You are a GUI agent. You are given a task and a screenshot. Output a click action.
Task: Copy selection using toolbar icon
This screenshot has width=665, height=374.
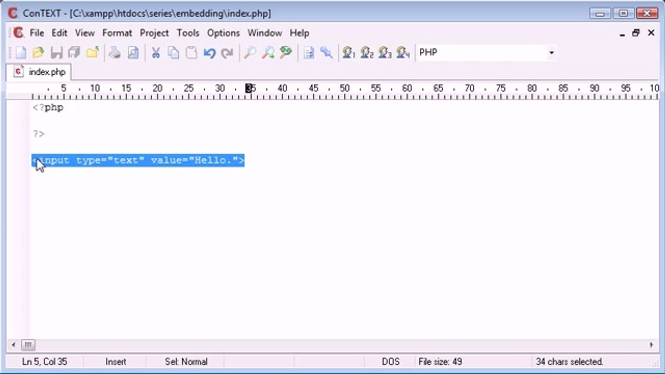click(174, 52)
